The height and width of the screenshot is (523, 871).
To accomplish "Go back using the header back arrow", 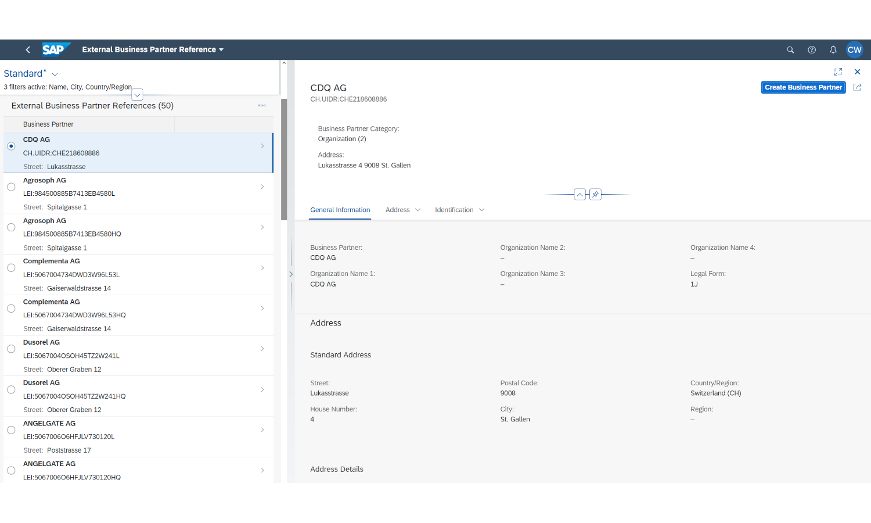I will click(28, 50).
